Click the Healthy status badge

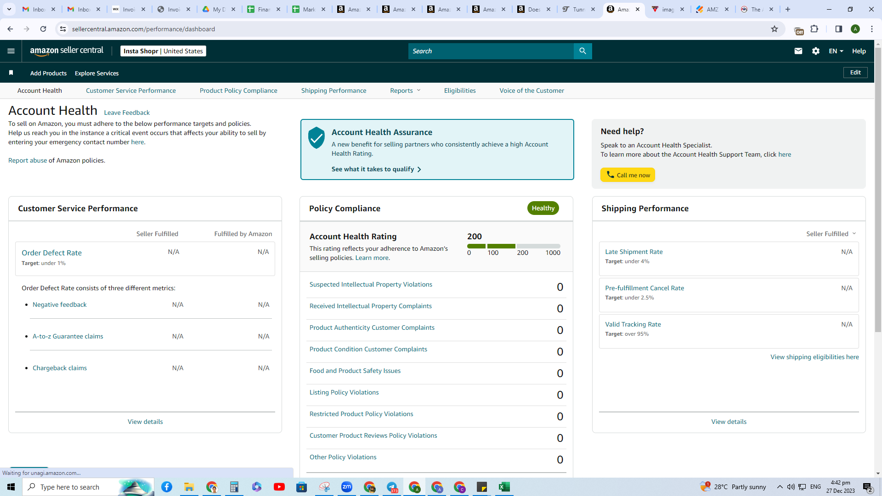543,208
